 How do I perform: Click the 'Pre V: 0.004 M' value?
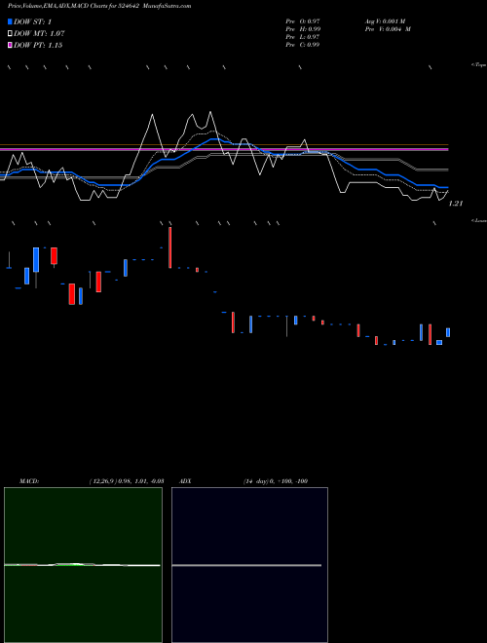388,29
